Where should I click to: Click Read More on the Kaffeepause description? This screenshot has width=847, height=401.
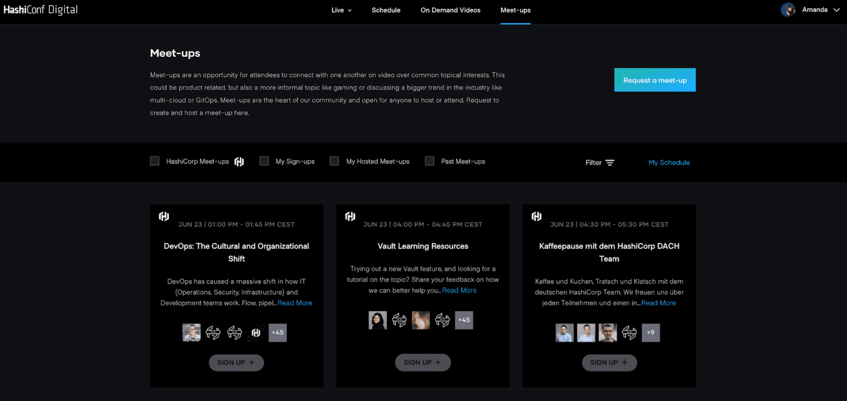coord(658,303)
